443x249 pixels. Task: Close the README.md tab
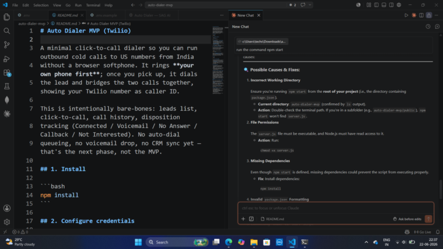tap(82, 15)
